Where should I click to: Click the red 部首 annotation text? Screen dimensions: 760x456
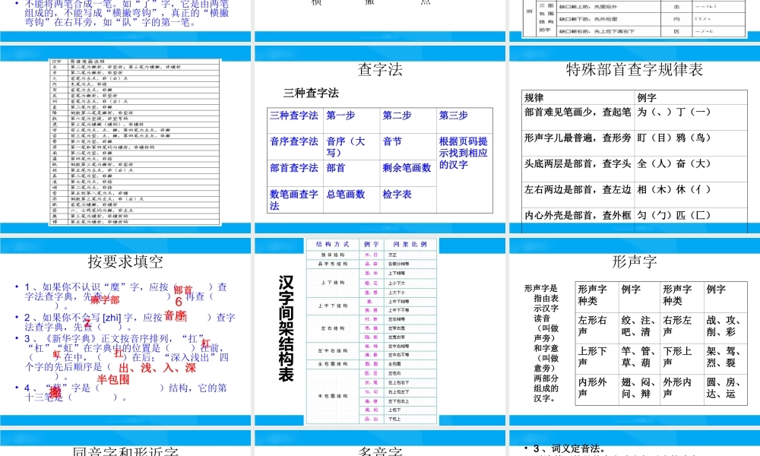pyautogui.click(x=182, y=289)
